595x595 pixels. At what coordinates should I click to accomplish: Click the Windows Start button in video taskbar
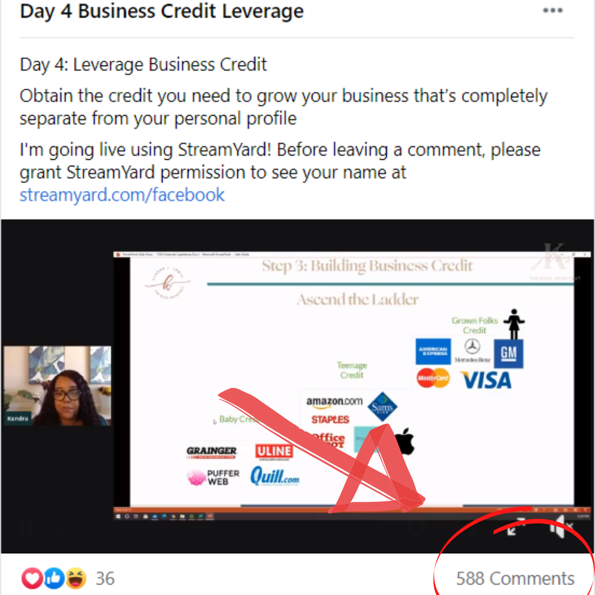click(118, 516)
